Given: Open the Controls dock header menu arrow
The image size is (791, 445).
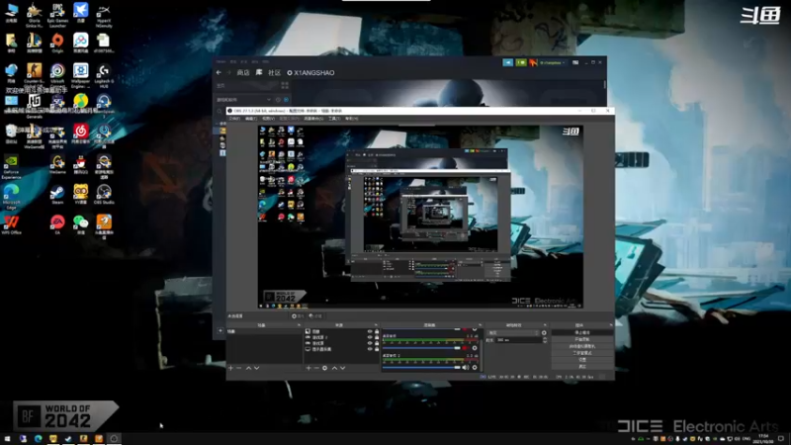Looking at the screenshot, I should (x=611, y=325).
